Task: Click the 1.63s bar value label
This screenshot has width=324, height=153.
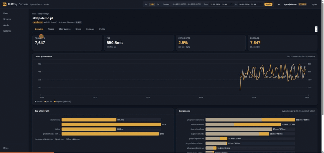Action: click(x=164, y=125)
